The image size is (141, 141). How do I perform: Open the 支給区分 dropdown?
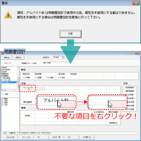pos(63,57)
